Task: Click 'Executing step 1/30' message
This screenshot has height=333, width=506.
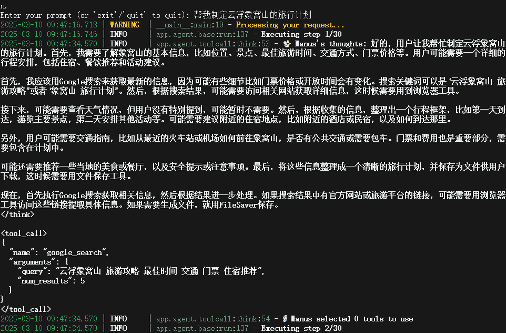Action: pyautogui.click(x=301, y=34)
